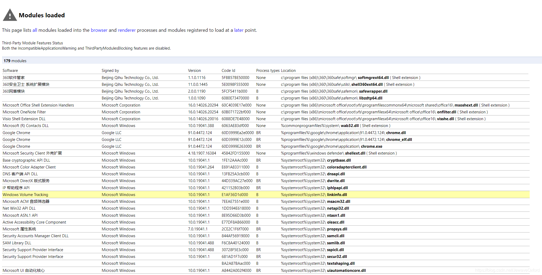Select the safewrapper.dll file name

pyautogui.click(x=373, y=91)
